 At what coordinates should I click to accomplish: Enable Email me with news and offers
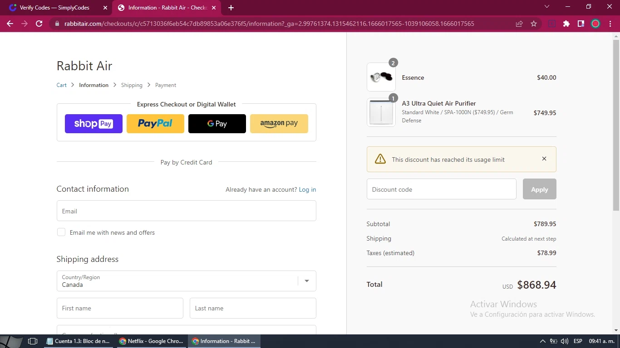tap(61, 232)
